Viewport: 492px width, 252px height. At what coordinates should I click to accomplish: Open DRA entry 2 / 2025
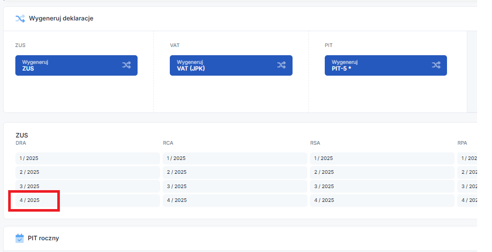tap(87, 172)
